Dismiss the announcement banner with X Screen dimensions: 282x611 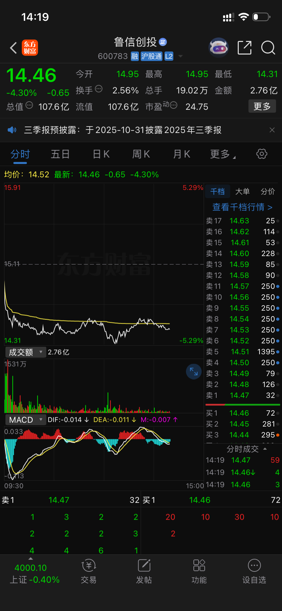272,130
